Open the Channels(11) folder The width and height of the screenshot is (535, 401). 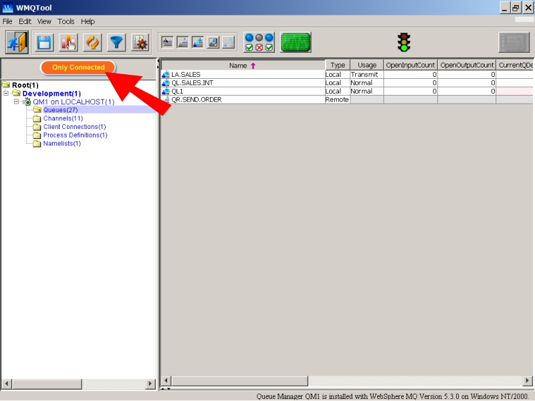pos(63,118)
